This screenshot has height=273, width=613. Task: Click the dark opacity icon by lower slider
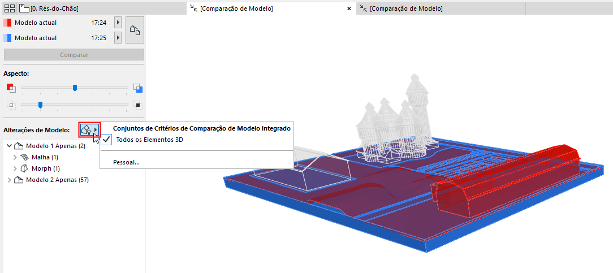pyautogui.click(x=137, y=105)
